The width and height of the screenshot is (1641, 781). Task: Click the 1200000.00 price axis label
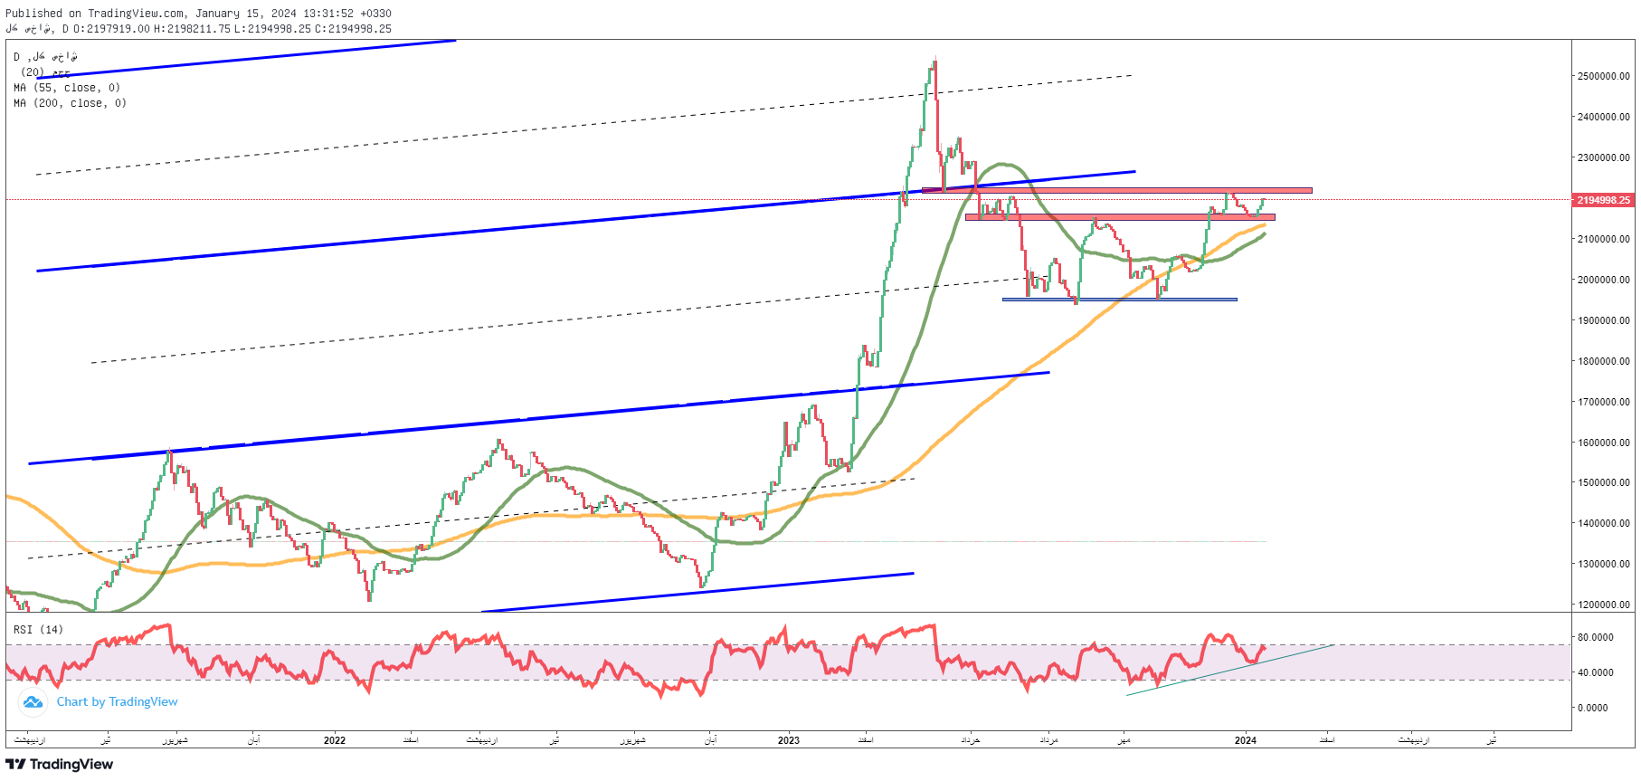(1603, 605)
